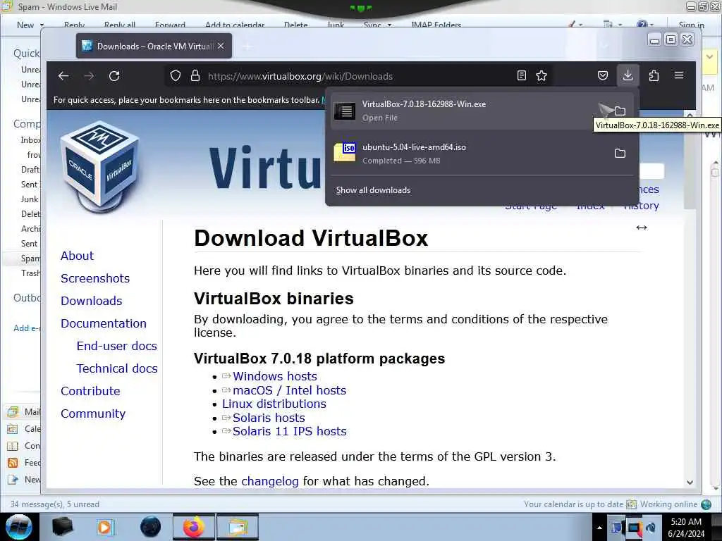Show hidden system tray icons arrow
Image resolution: width=722 pixels, height=541 pixels.
[x=599, y=528]
